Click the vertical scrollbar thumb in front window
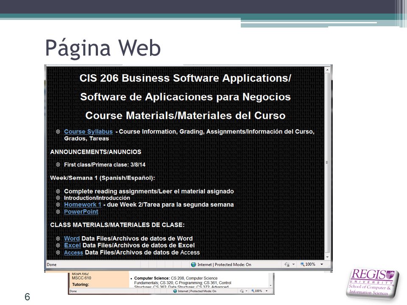The width and height of the screenshot is (407, 305). [327, 163]
